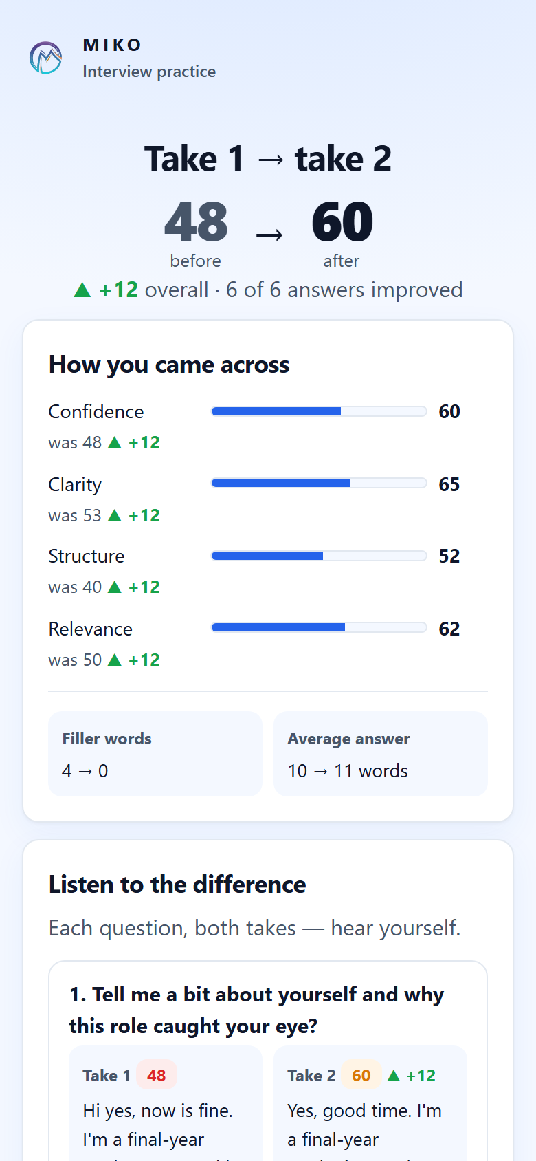This screenshot has height=1161, width=536.
Task: Click the green triangle beside Structure +12
Action: tap(115, 587)
